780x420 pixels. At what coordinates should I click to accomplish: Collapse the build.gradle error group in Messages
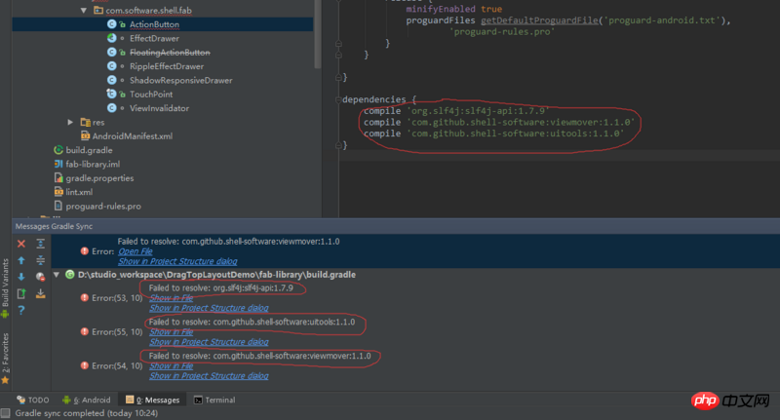57,275
